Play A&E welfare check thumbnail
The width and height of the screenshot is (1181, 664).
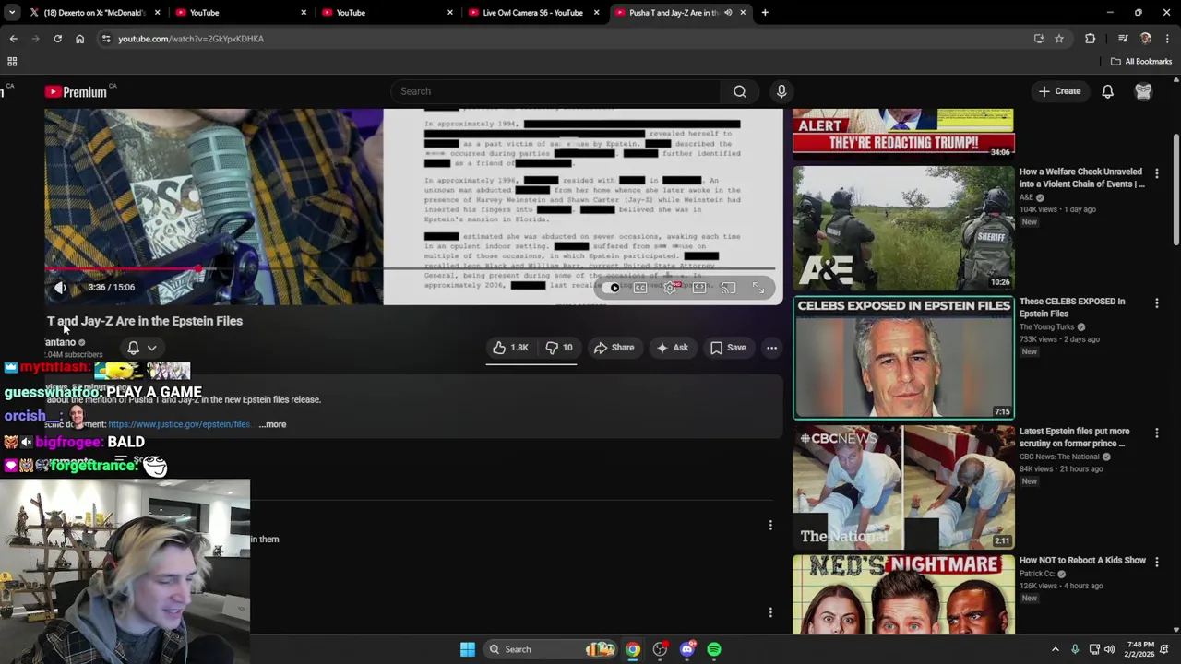click(x=903, y=228)
